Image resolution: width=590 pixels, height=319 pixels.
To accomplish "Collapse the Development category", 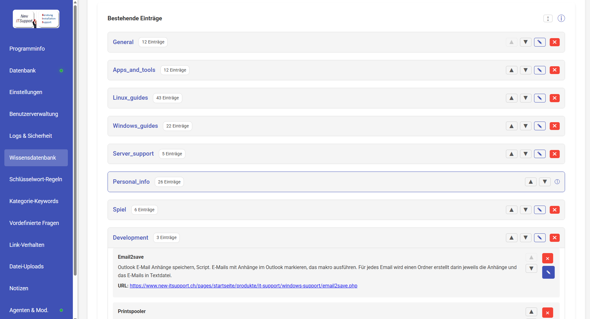I will [x=130, y=238].
